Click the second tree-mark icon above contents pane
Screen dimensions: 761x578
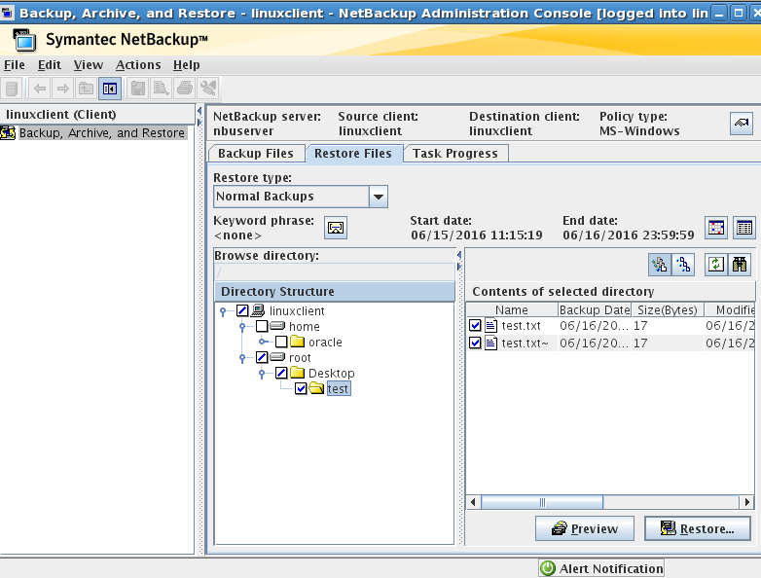tap(683, 265)
